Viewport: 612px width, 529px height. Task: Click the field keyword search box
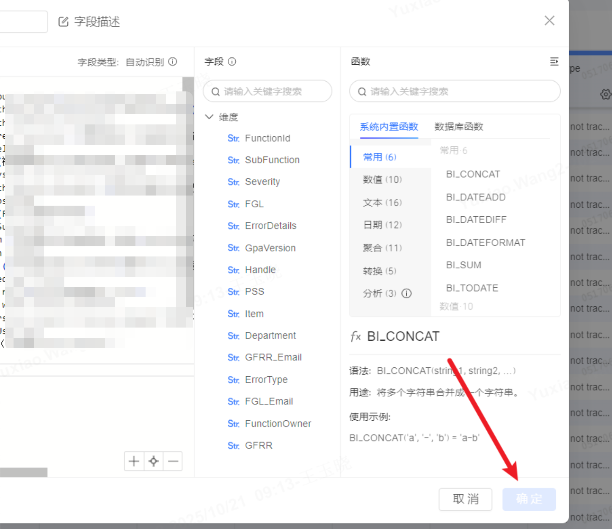(271, 91)
